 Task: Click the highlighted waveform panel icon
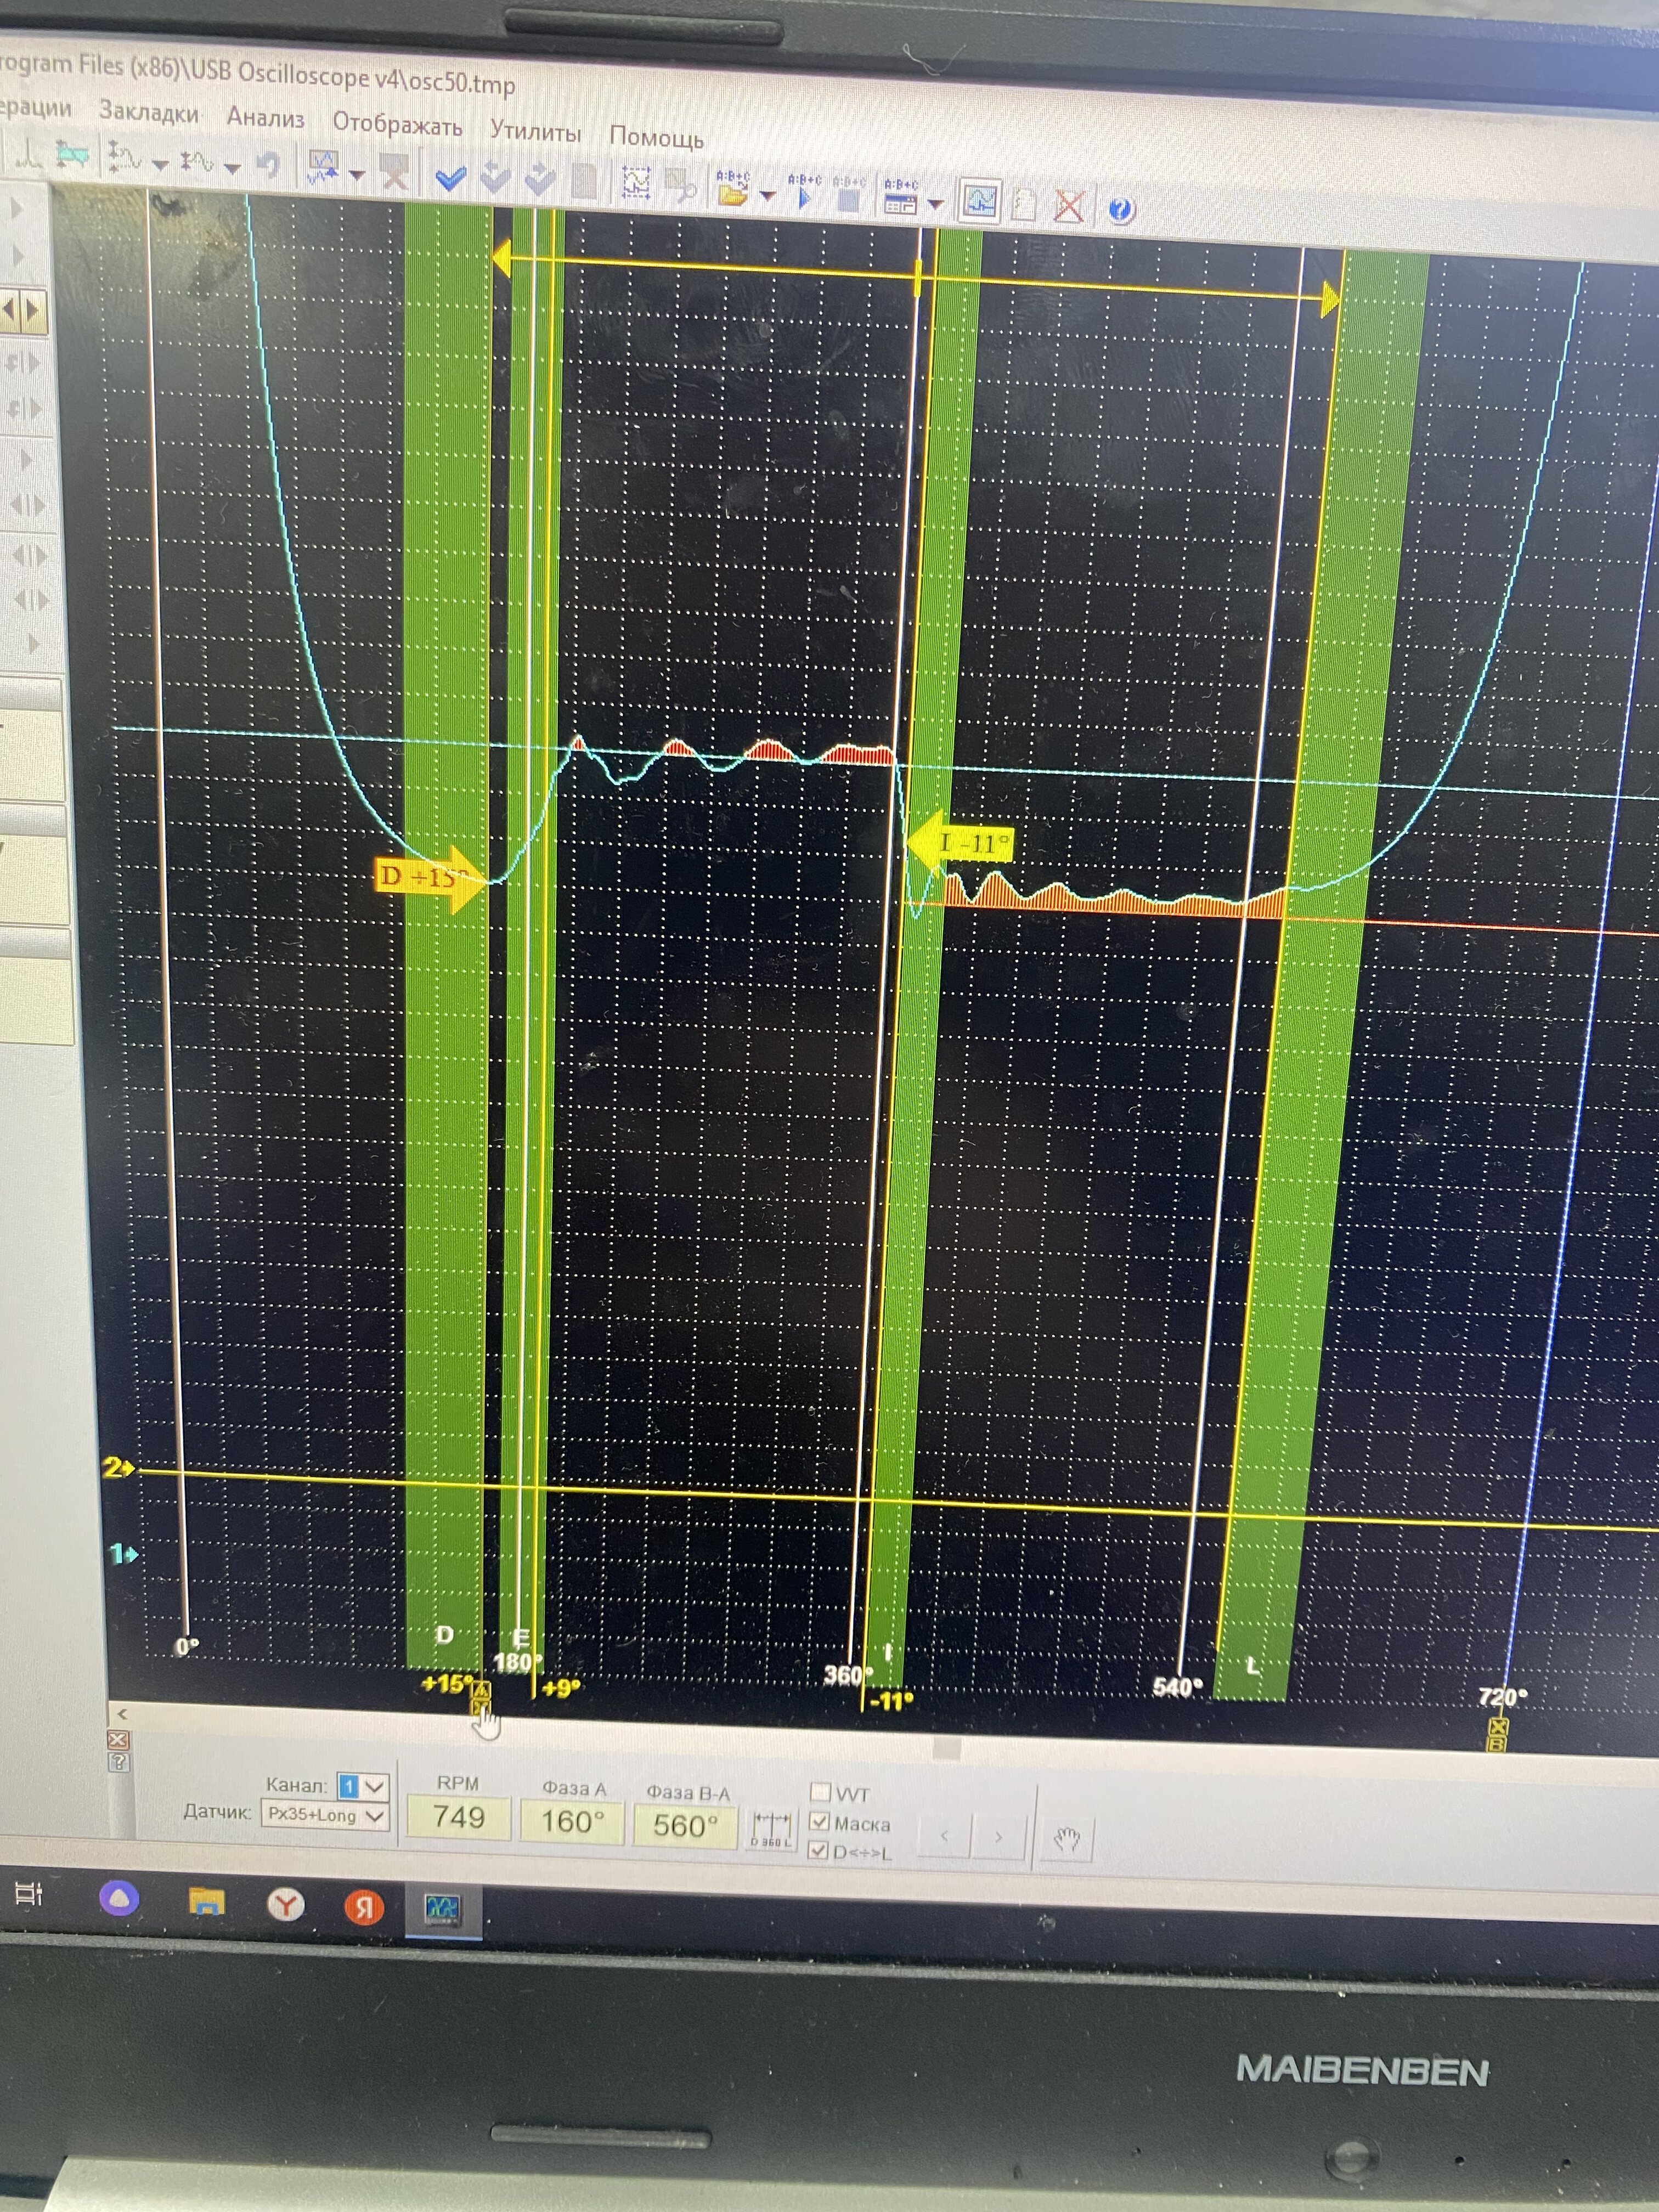(x=979, y=201)
